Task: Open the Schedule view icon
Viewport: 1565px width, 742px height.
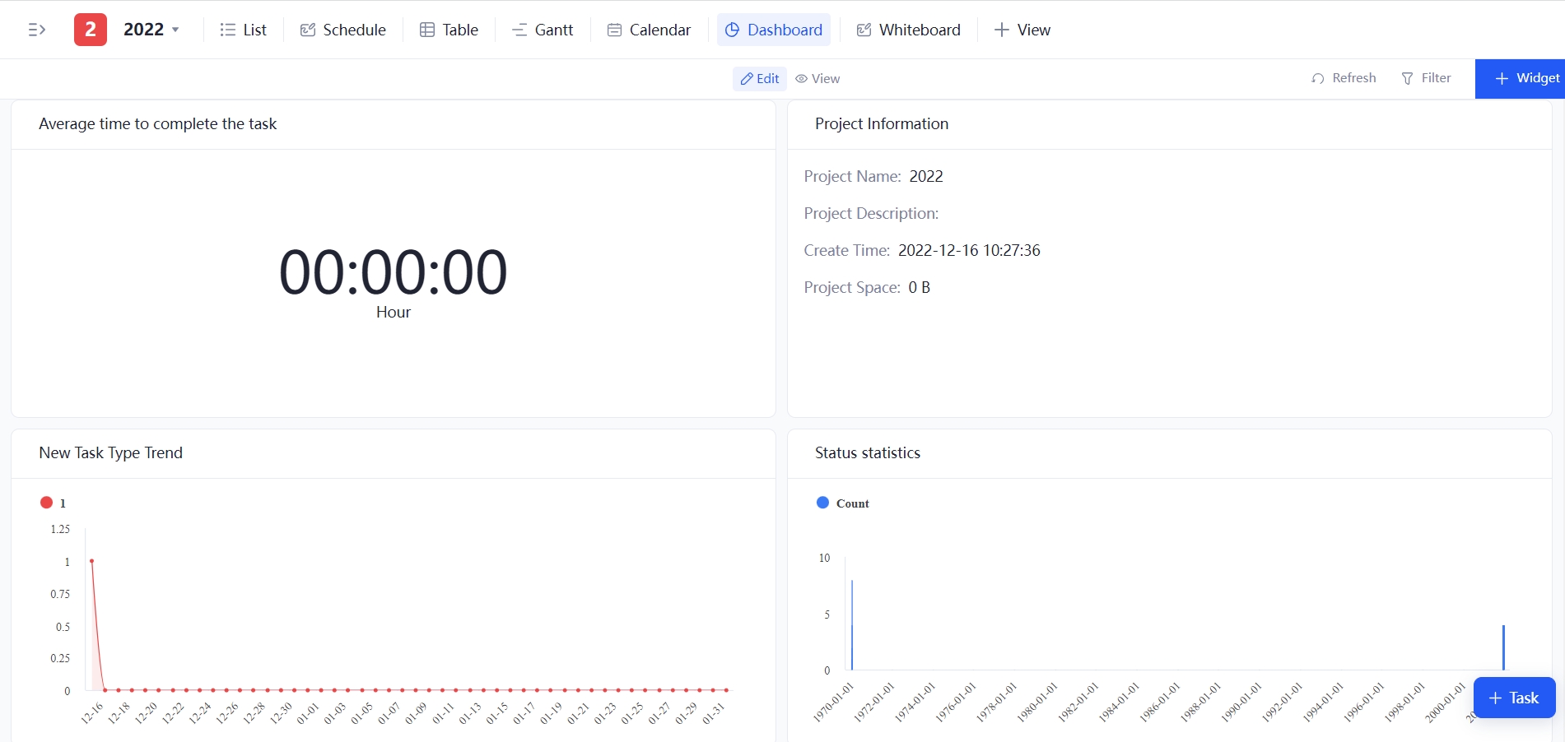Action: 307,29
